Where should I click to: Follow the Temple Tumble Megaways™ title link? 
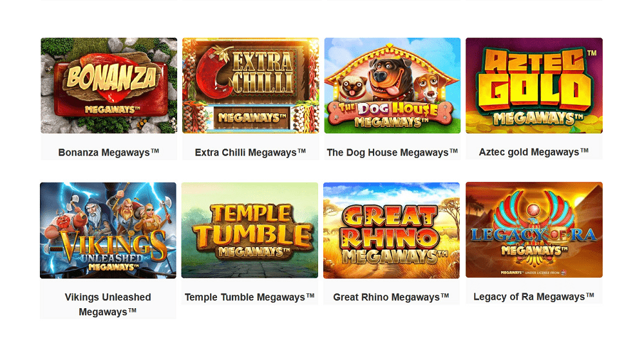(250, 297)
